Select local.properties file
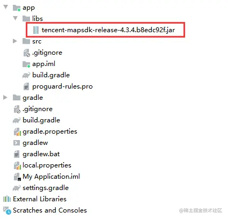Image resolution: width=228 pixels, height=219 pixels. (x=47, y=165)
